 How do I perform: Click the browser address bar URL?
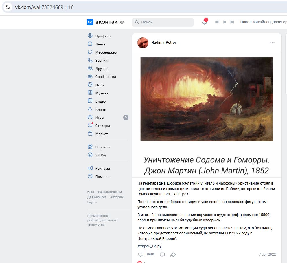44,7
